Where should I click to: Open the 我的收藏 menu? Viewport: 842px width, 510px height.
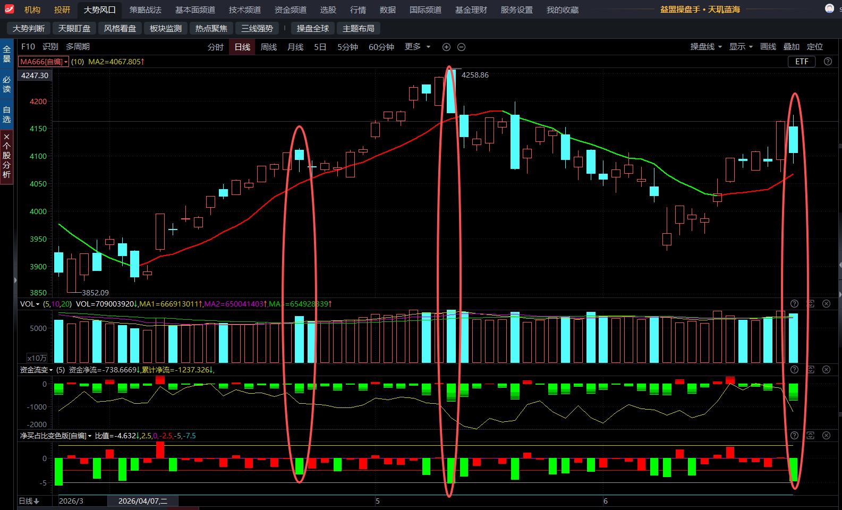click(x=563, y=10)
